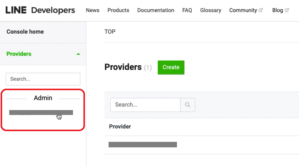The image size is (299, 166).
Task: Click external-link icon next to Community
Action: [261, 10]
